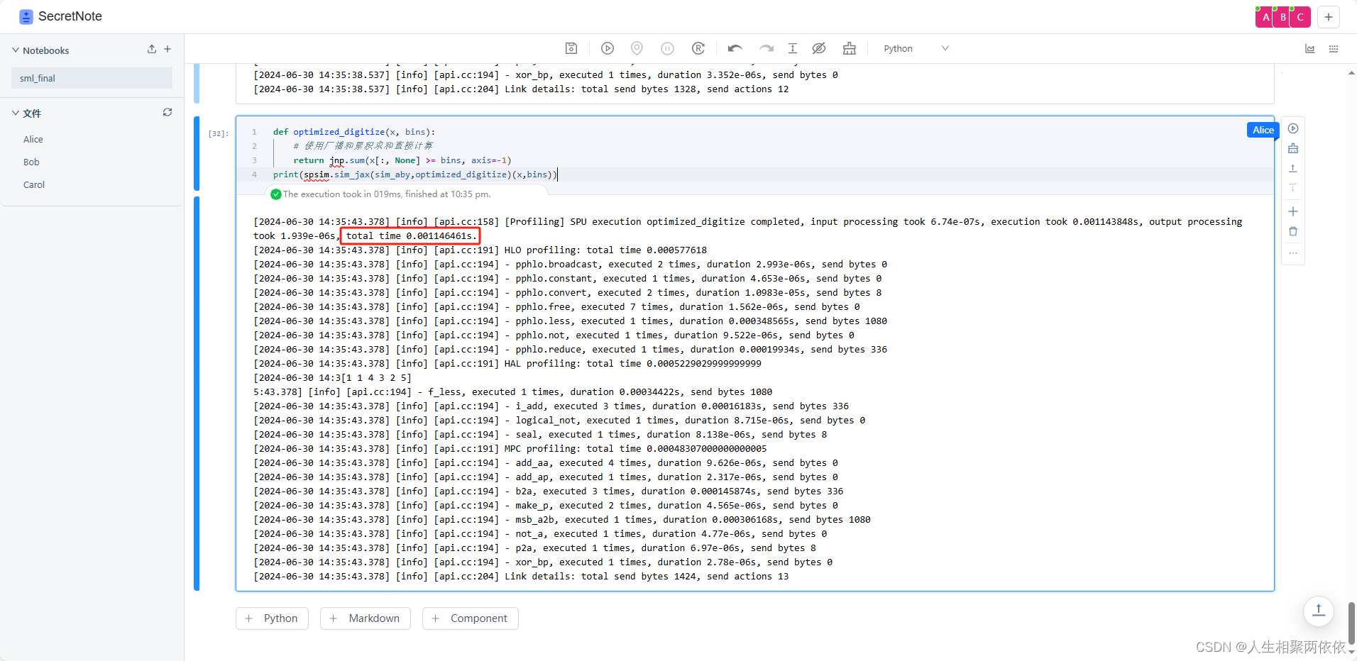Select the Carol file node

pyautogui.click(x=34, y=184)
